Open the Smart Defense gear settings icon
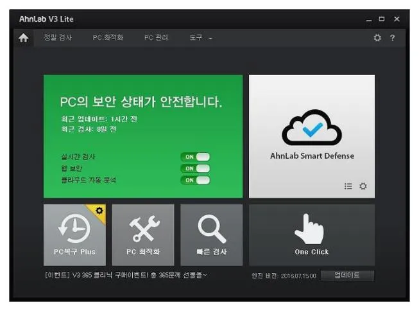This screenshot has height=311, width=419. pyautogui.click(x=363, y=186)
